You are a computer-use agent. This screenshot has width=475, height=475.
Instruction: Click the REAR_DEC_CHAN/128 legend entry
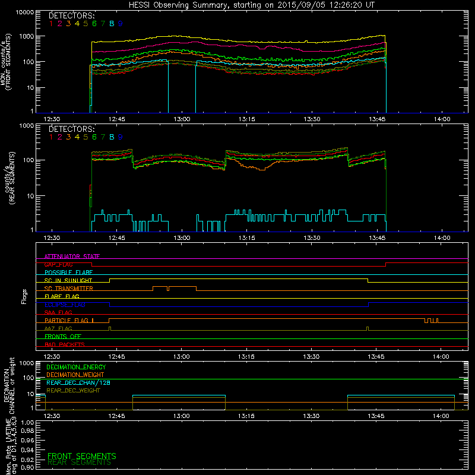[x=78, y=382]
